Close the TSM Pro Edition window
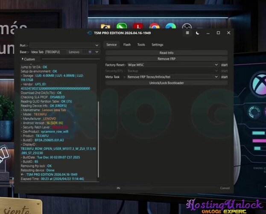The image size is (266, 214). (228, 33)
